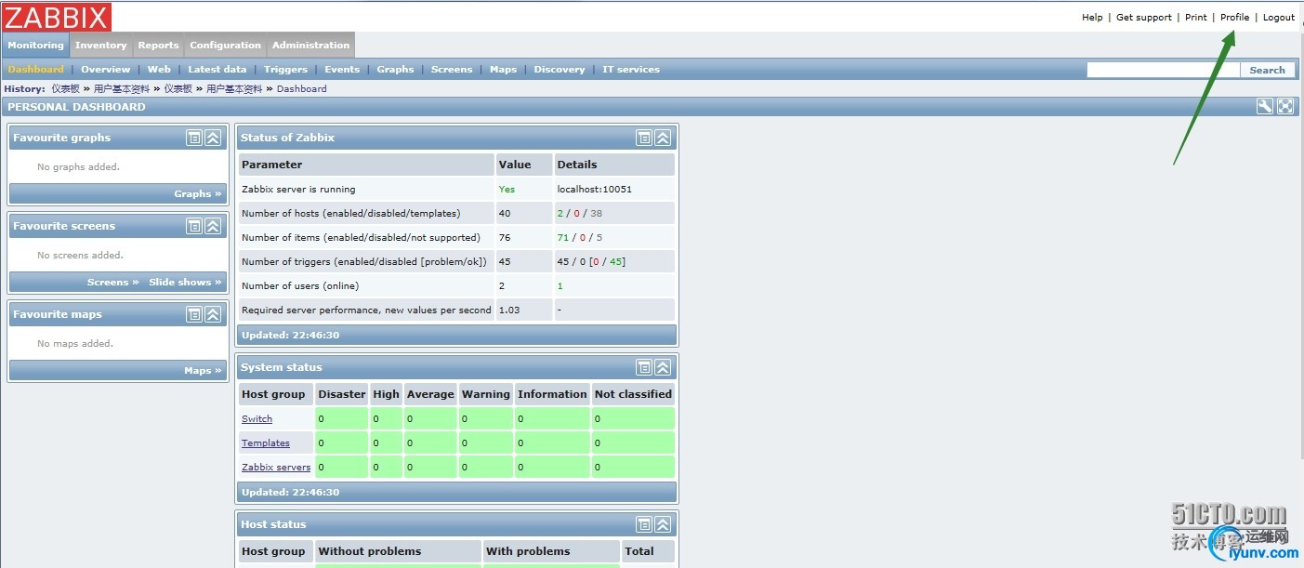Viewport: 1304px width, 568px height.
Task: Open the Switch host group link
Action: tap(257, 419)
